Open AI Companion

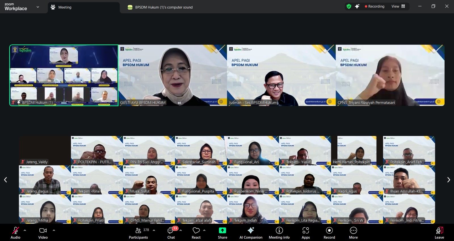tap(251, 233)
